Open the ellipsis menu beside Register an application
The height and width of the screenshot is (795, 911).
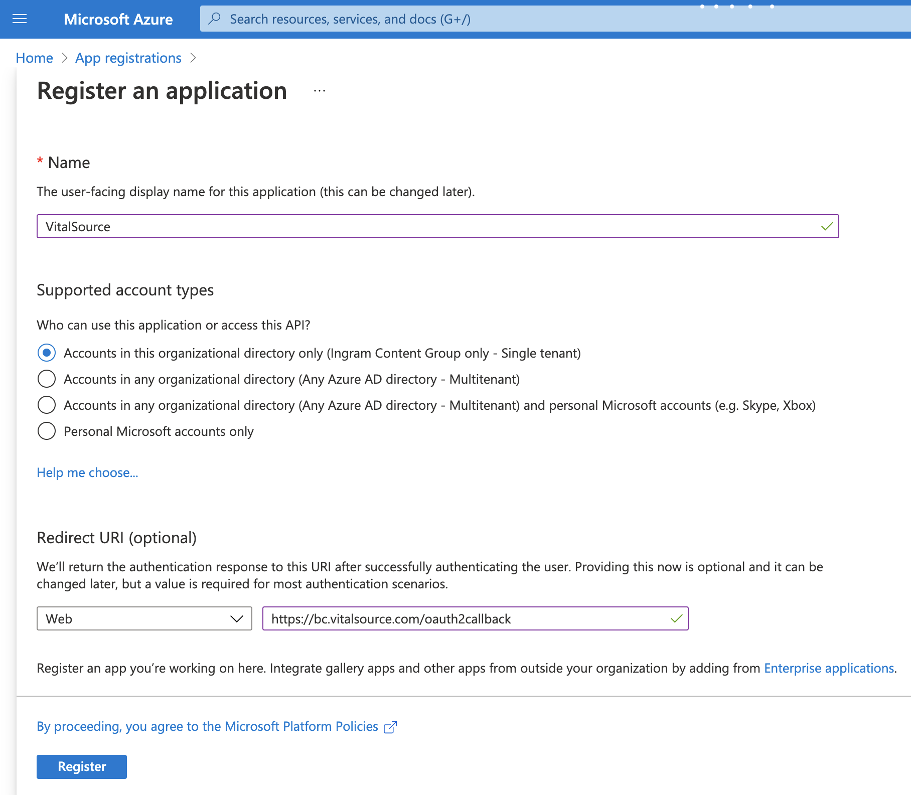pos(320,91)
